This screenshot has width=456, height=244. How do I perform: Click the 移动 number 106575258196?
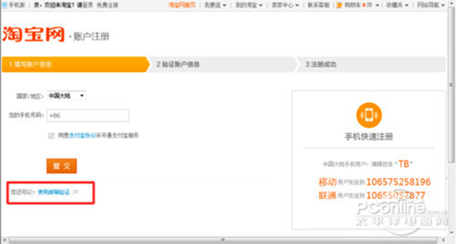pos(398,182)
